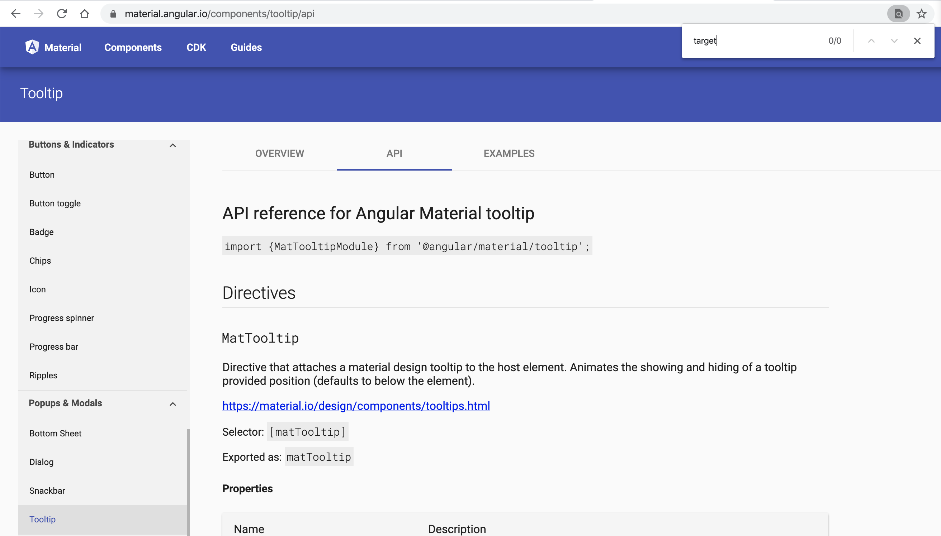
Task: Open Button toggle in the sidebar
Action: click(x=103, y=204)
